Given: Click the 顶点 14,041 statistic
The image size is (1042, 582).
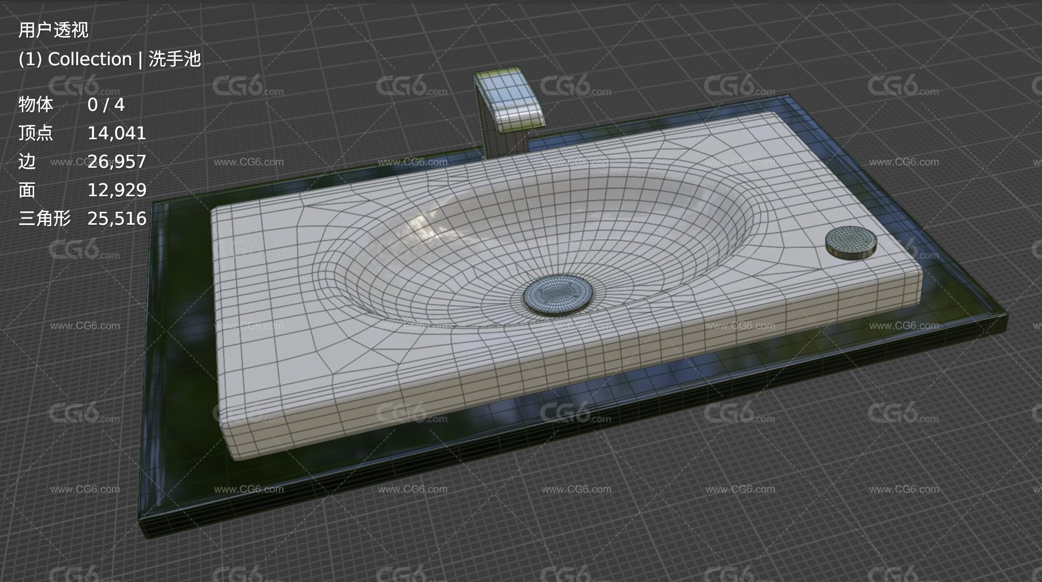Looking at the screenshot, I should coord(82,133).
